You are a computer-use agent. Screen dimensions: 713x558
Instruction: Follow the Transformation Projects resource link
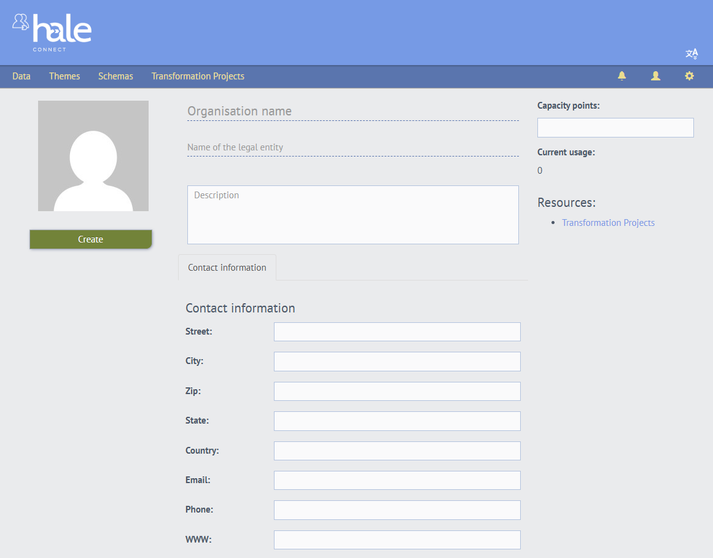click(608, 223)
